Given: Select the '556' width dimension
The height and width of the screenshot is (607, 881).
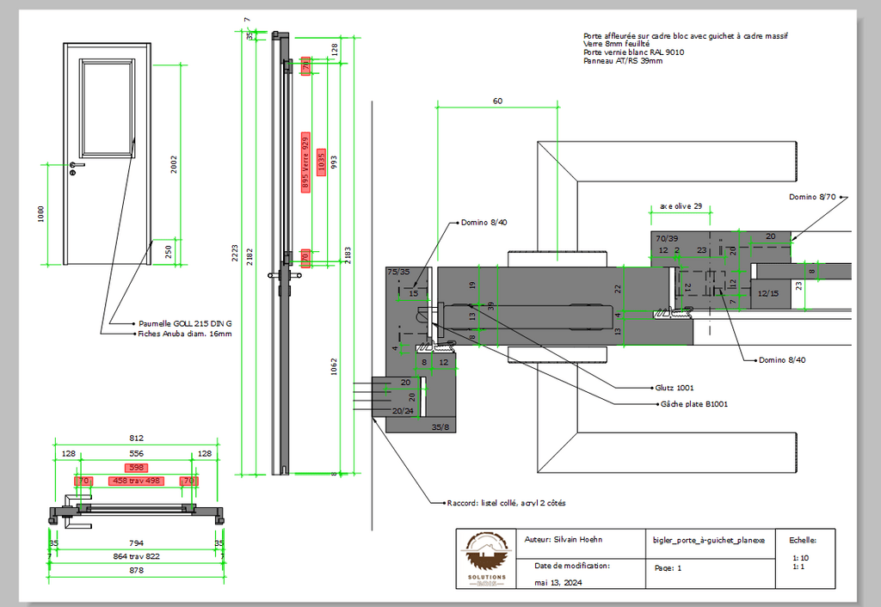Looking at the screenshot, I should pos(137,454).
